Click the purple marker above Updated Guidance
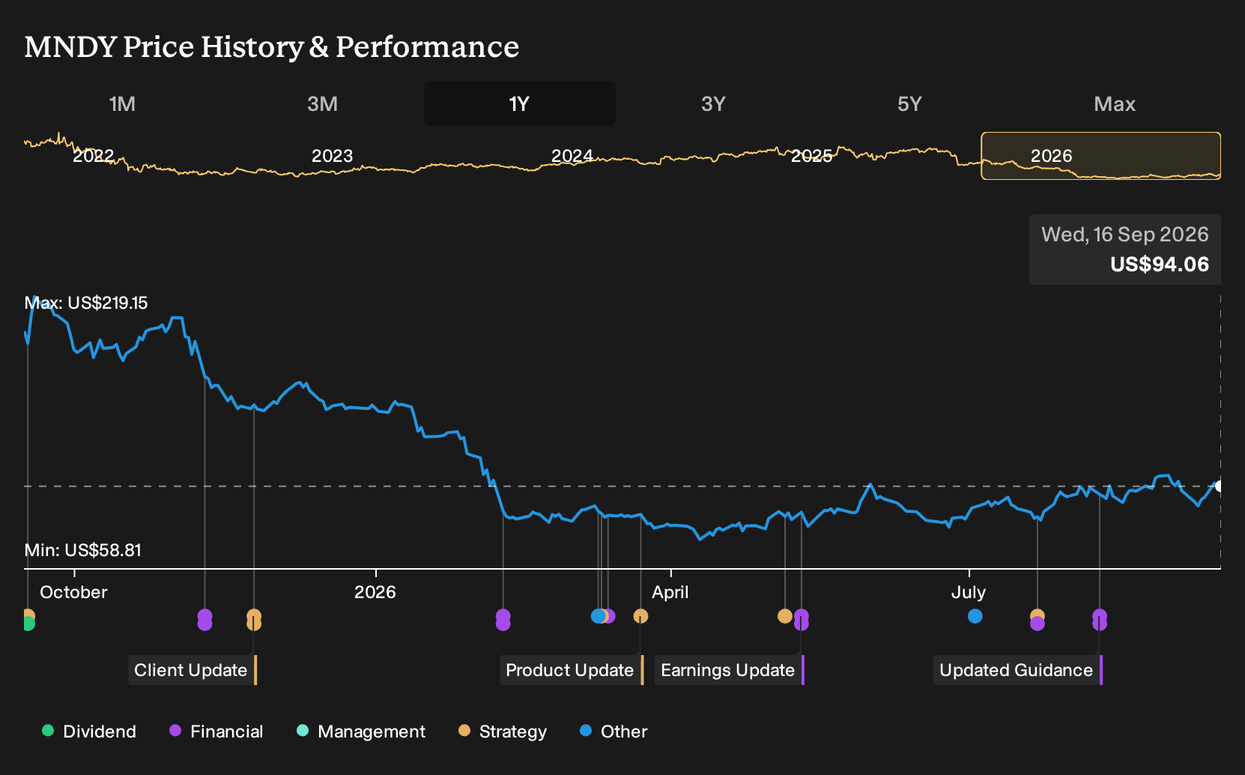The width and height of the screenshot is (1245, 775). pos(1100,620)
